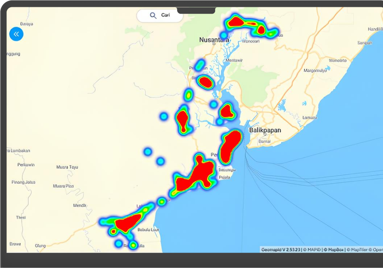Click the Cari search input field
The width and height of the screenshot is (383, 268).
166,15
